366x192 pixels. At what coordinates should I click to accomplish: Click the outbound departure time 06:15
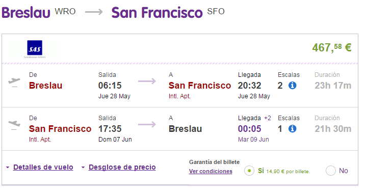[x=110, y=86]
